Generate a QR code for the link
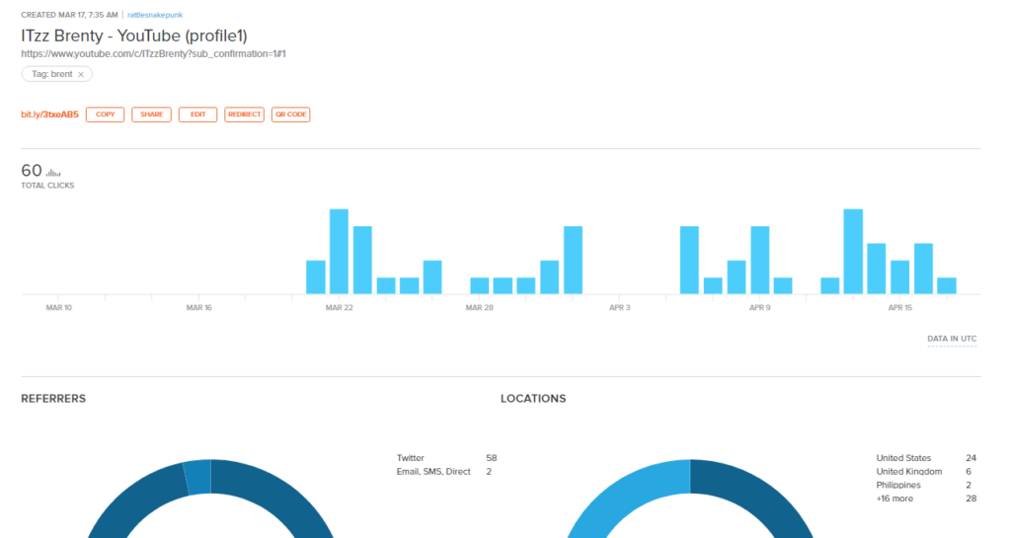Screen dimensions: 1011x538 pyautogui.click(x=291, y=115)
